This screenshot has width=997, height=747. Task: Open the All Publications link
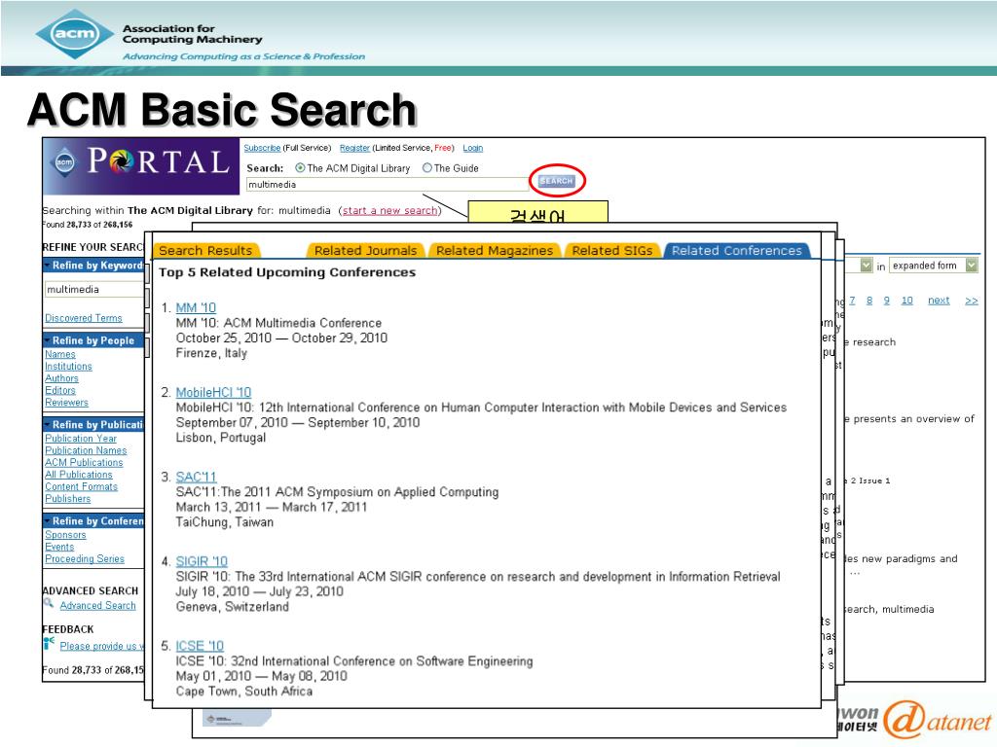coord(78,475)
